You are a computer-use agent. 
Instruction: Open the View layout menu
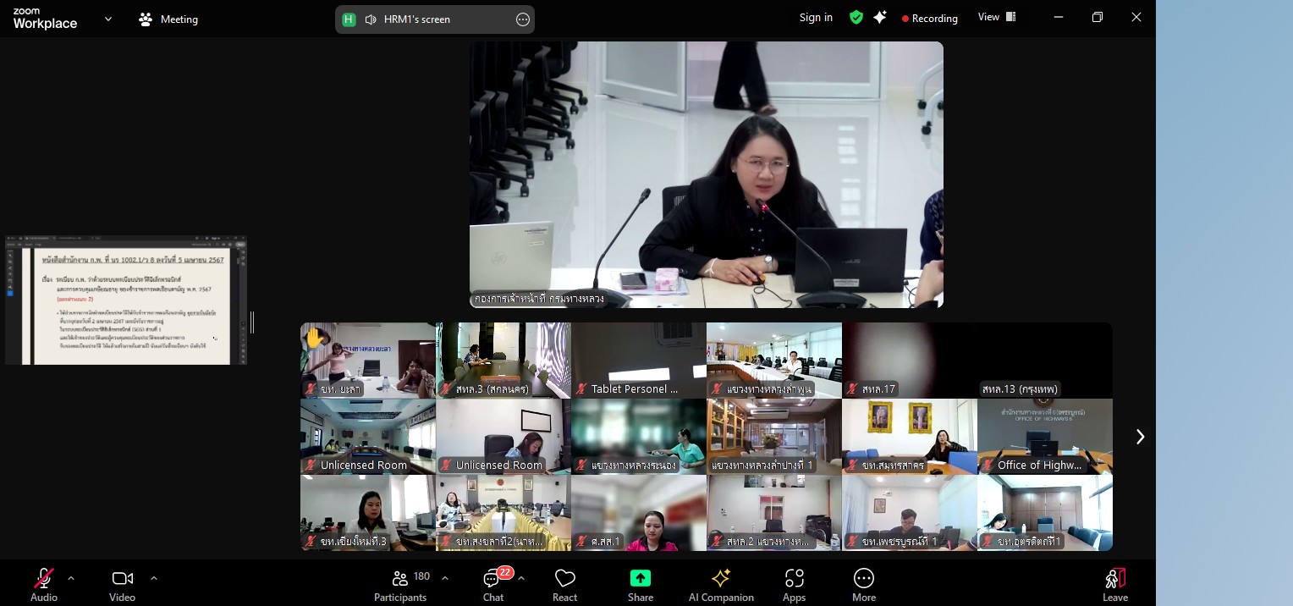[997, 18]
